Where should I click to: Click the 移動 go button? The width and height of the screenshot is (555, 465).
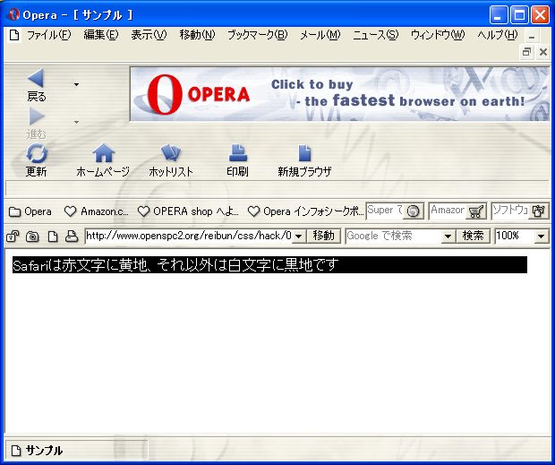pyautogui.click(x=323, y=236)
